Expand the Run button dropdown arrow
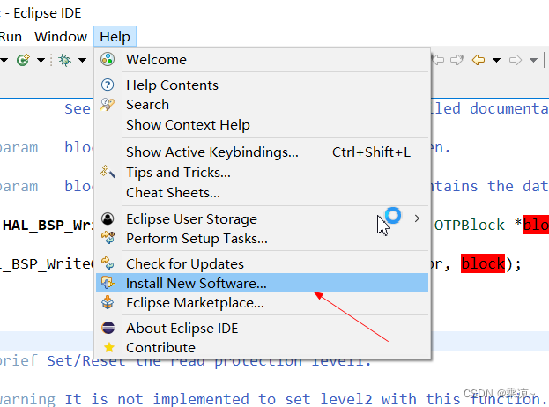549x407 pixels. coord(41,60)
